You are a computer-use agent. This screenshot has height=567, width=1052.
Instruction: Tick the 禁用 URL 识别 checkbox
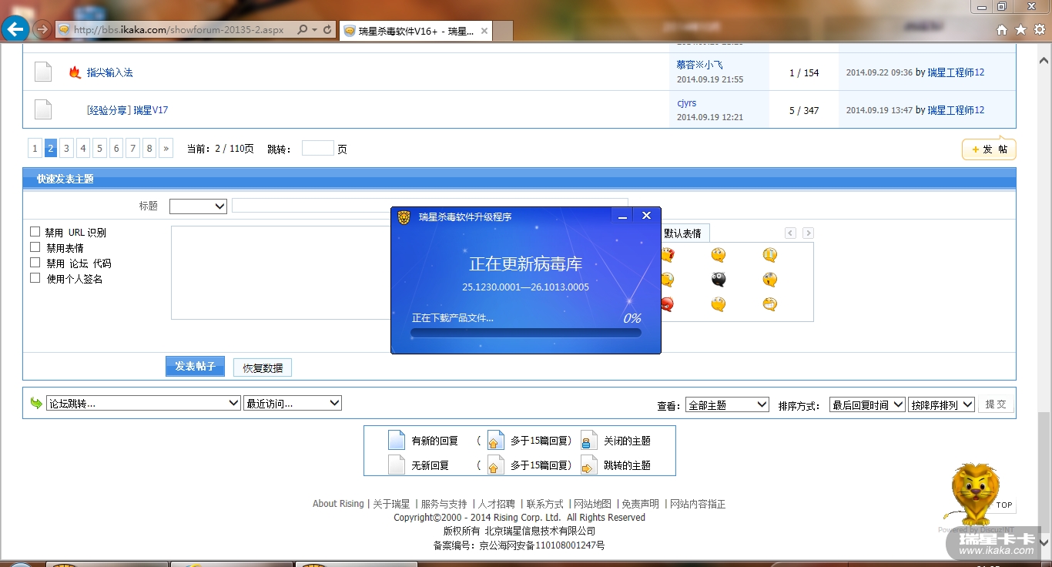(35, 232)
